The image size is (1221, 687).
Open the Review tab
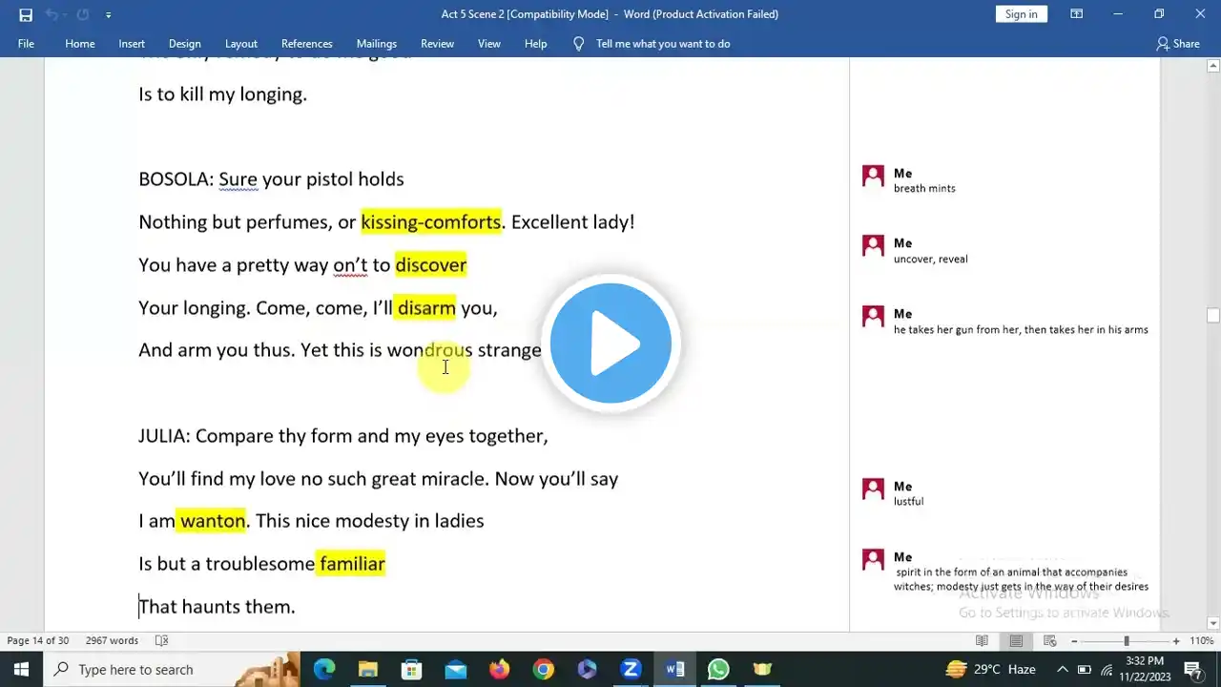(x=438, y=44)
